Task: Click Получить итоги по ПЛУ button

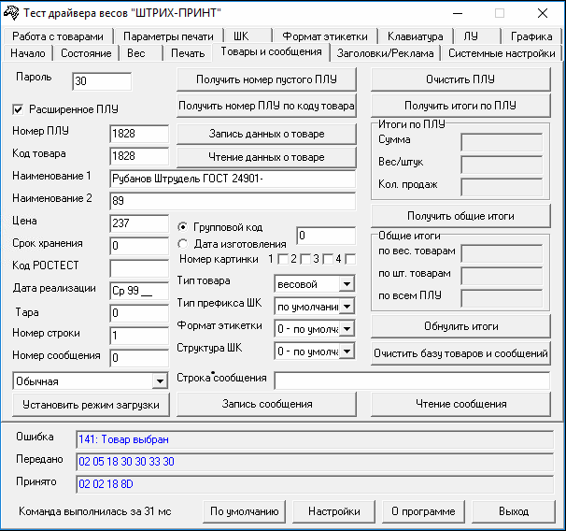Action: point(460,106)
